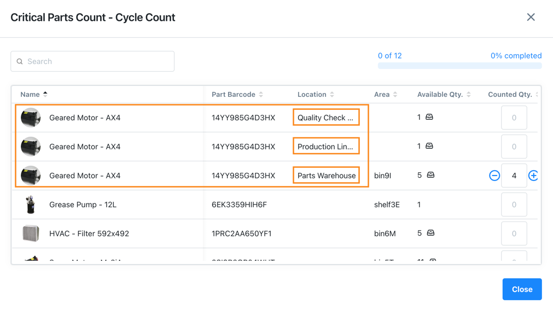Click the blue Close button
Image resolution: width=553 pixels, height=315 pixels.
pyautogui.click(x=522, y=289)
